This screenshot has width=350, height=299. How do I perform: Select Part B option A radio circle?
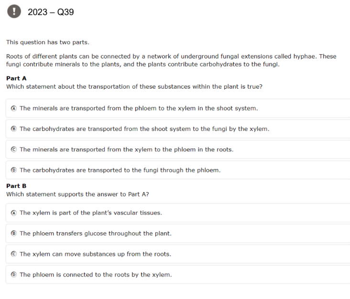tap(14, 213)
